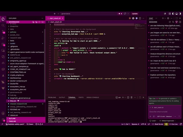Change indentation via Spaces: 4
183x137 pixels.
pyautogui.click(x=135, y=124)
